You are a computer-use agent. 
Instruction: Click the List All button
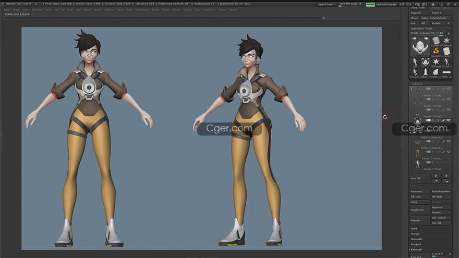(419, 178)
